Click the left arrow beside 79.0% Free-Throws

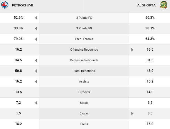click(36, 39)
